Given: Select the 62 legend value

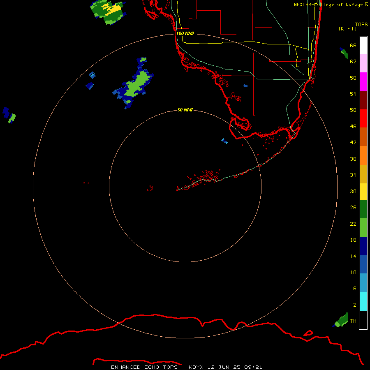Looking at the screenshot, I should point(353,62).
